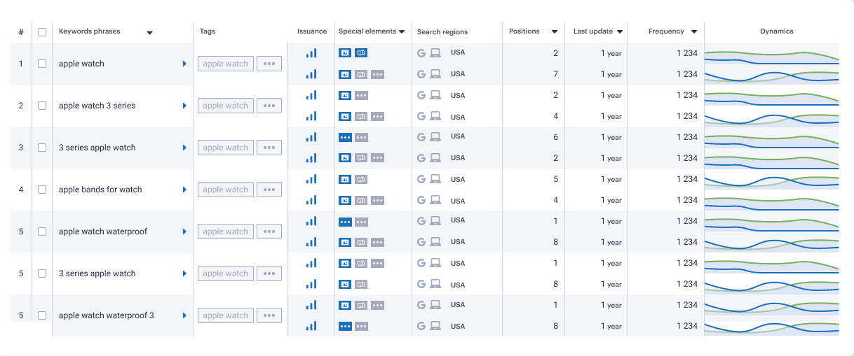This screenshot has width=854, height=356.
Task: Click the Search regions column header
Action: pyautogui.click(x=442, y=31)
